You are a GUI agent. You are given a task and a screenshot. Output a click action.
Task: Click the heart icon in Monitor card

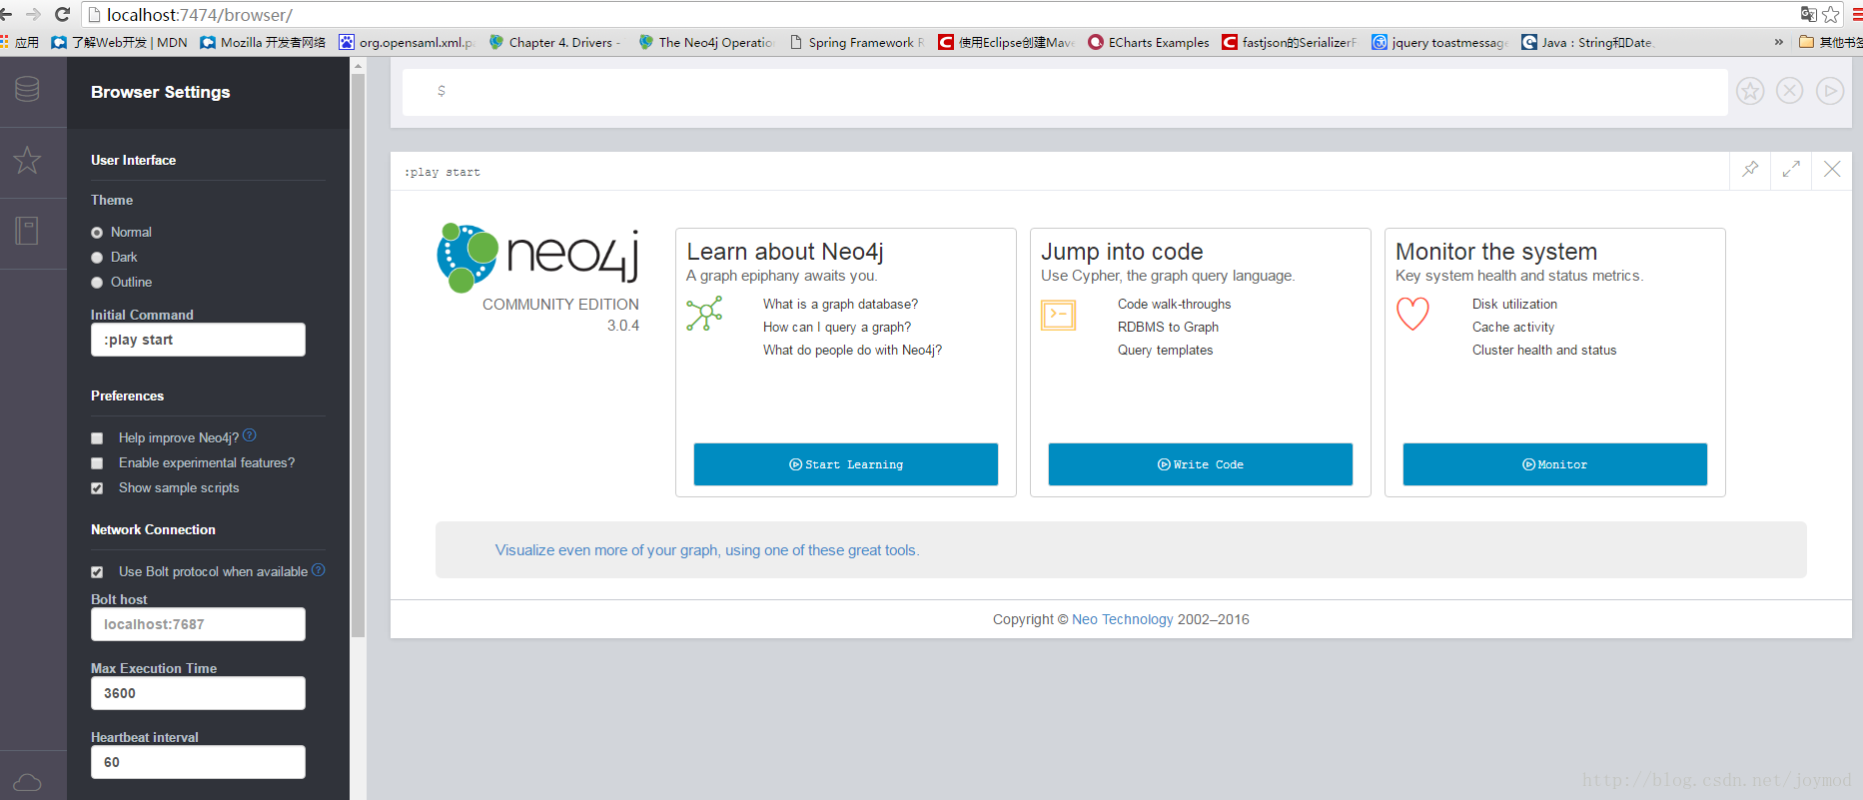pos(1412,314)
